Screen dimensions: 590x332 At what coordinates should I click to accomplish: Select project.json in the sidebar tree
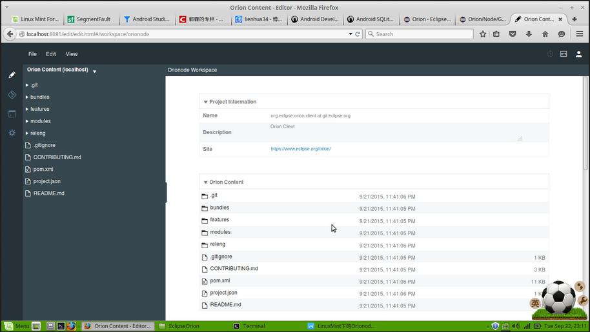(46, 181)
